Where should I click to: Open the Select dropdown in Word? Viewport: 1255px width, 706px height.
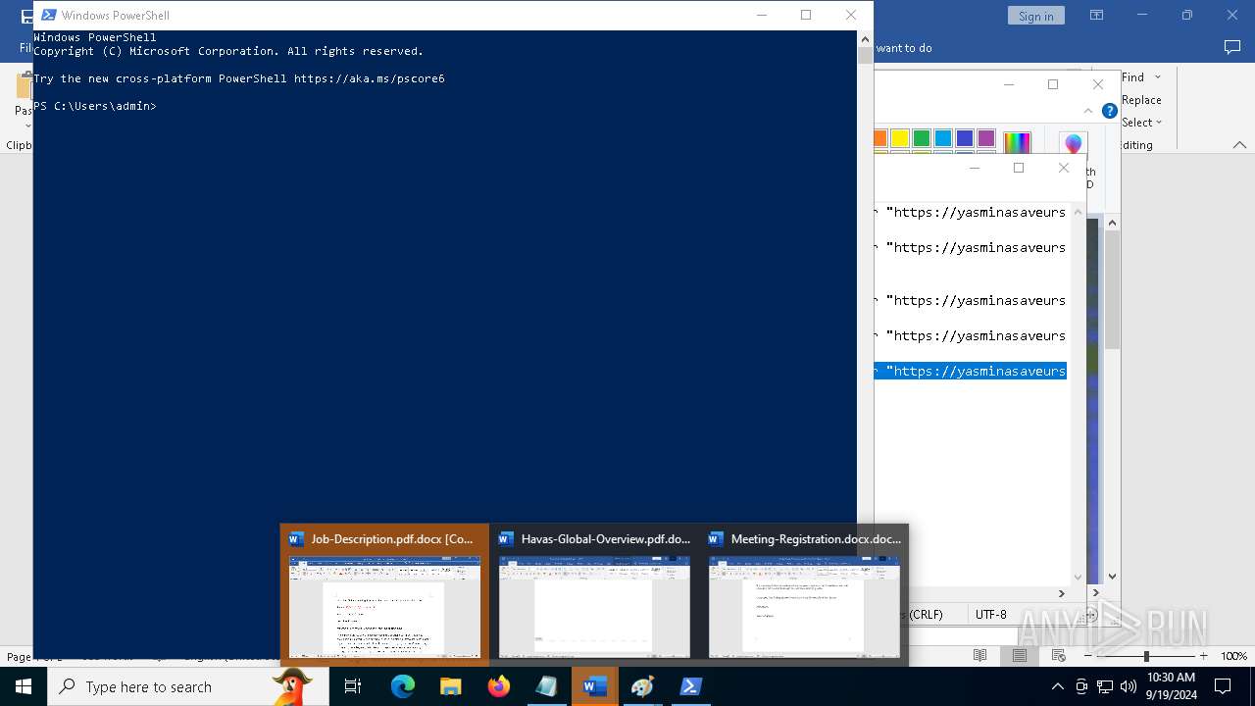(x=1141, y=123)
